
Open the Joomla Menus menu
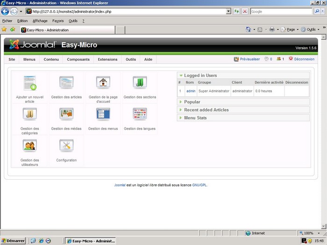(29, 59)
